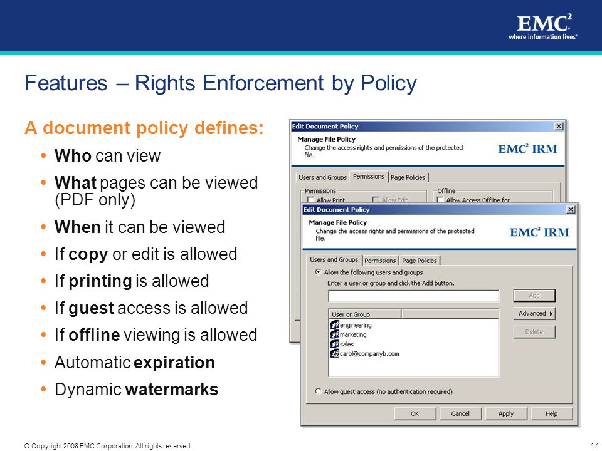Click the Delete button
Viewport: 602px width, 451px height.
pyautogui.click(x=534, y=332)
